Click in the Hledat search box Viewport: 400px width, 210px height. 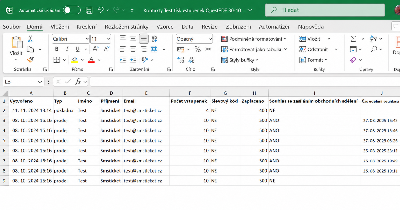pos(325,10)
